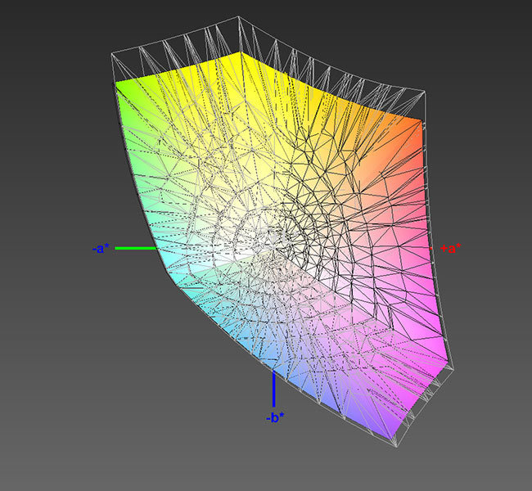The height and width of the screenshot is (491, 532).
Task: Click the blue -b* axis line
Action: pos(273,388)
